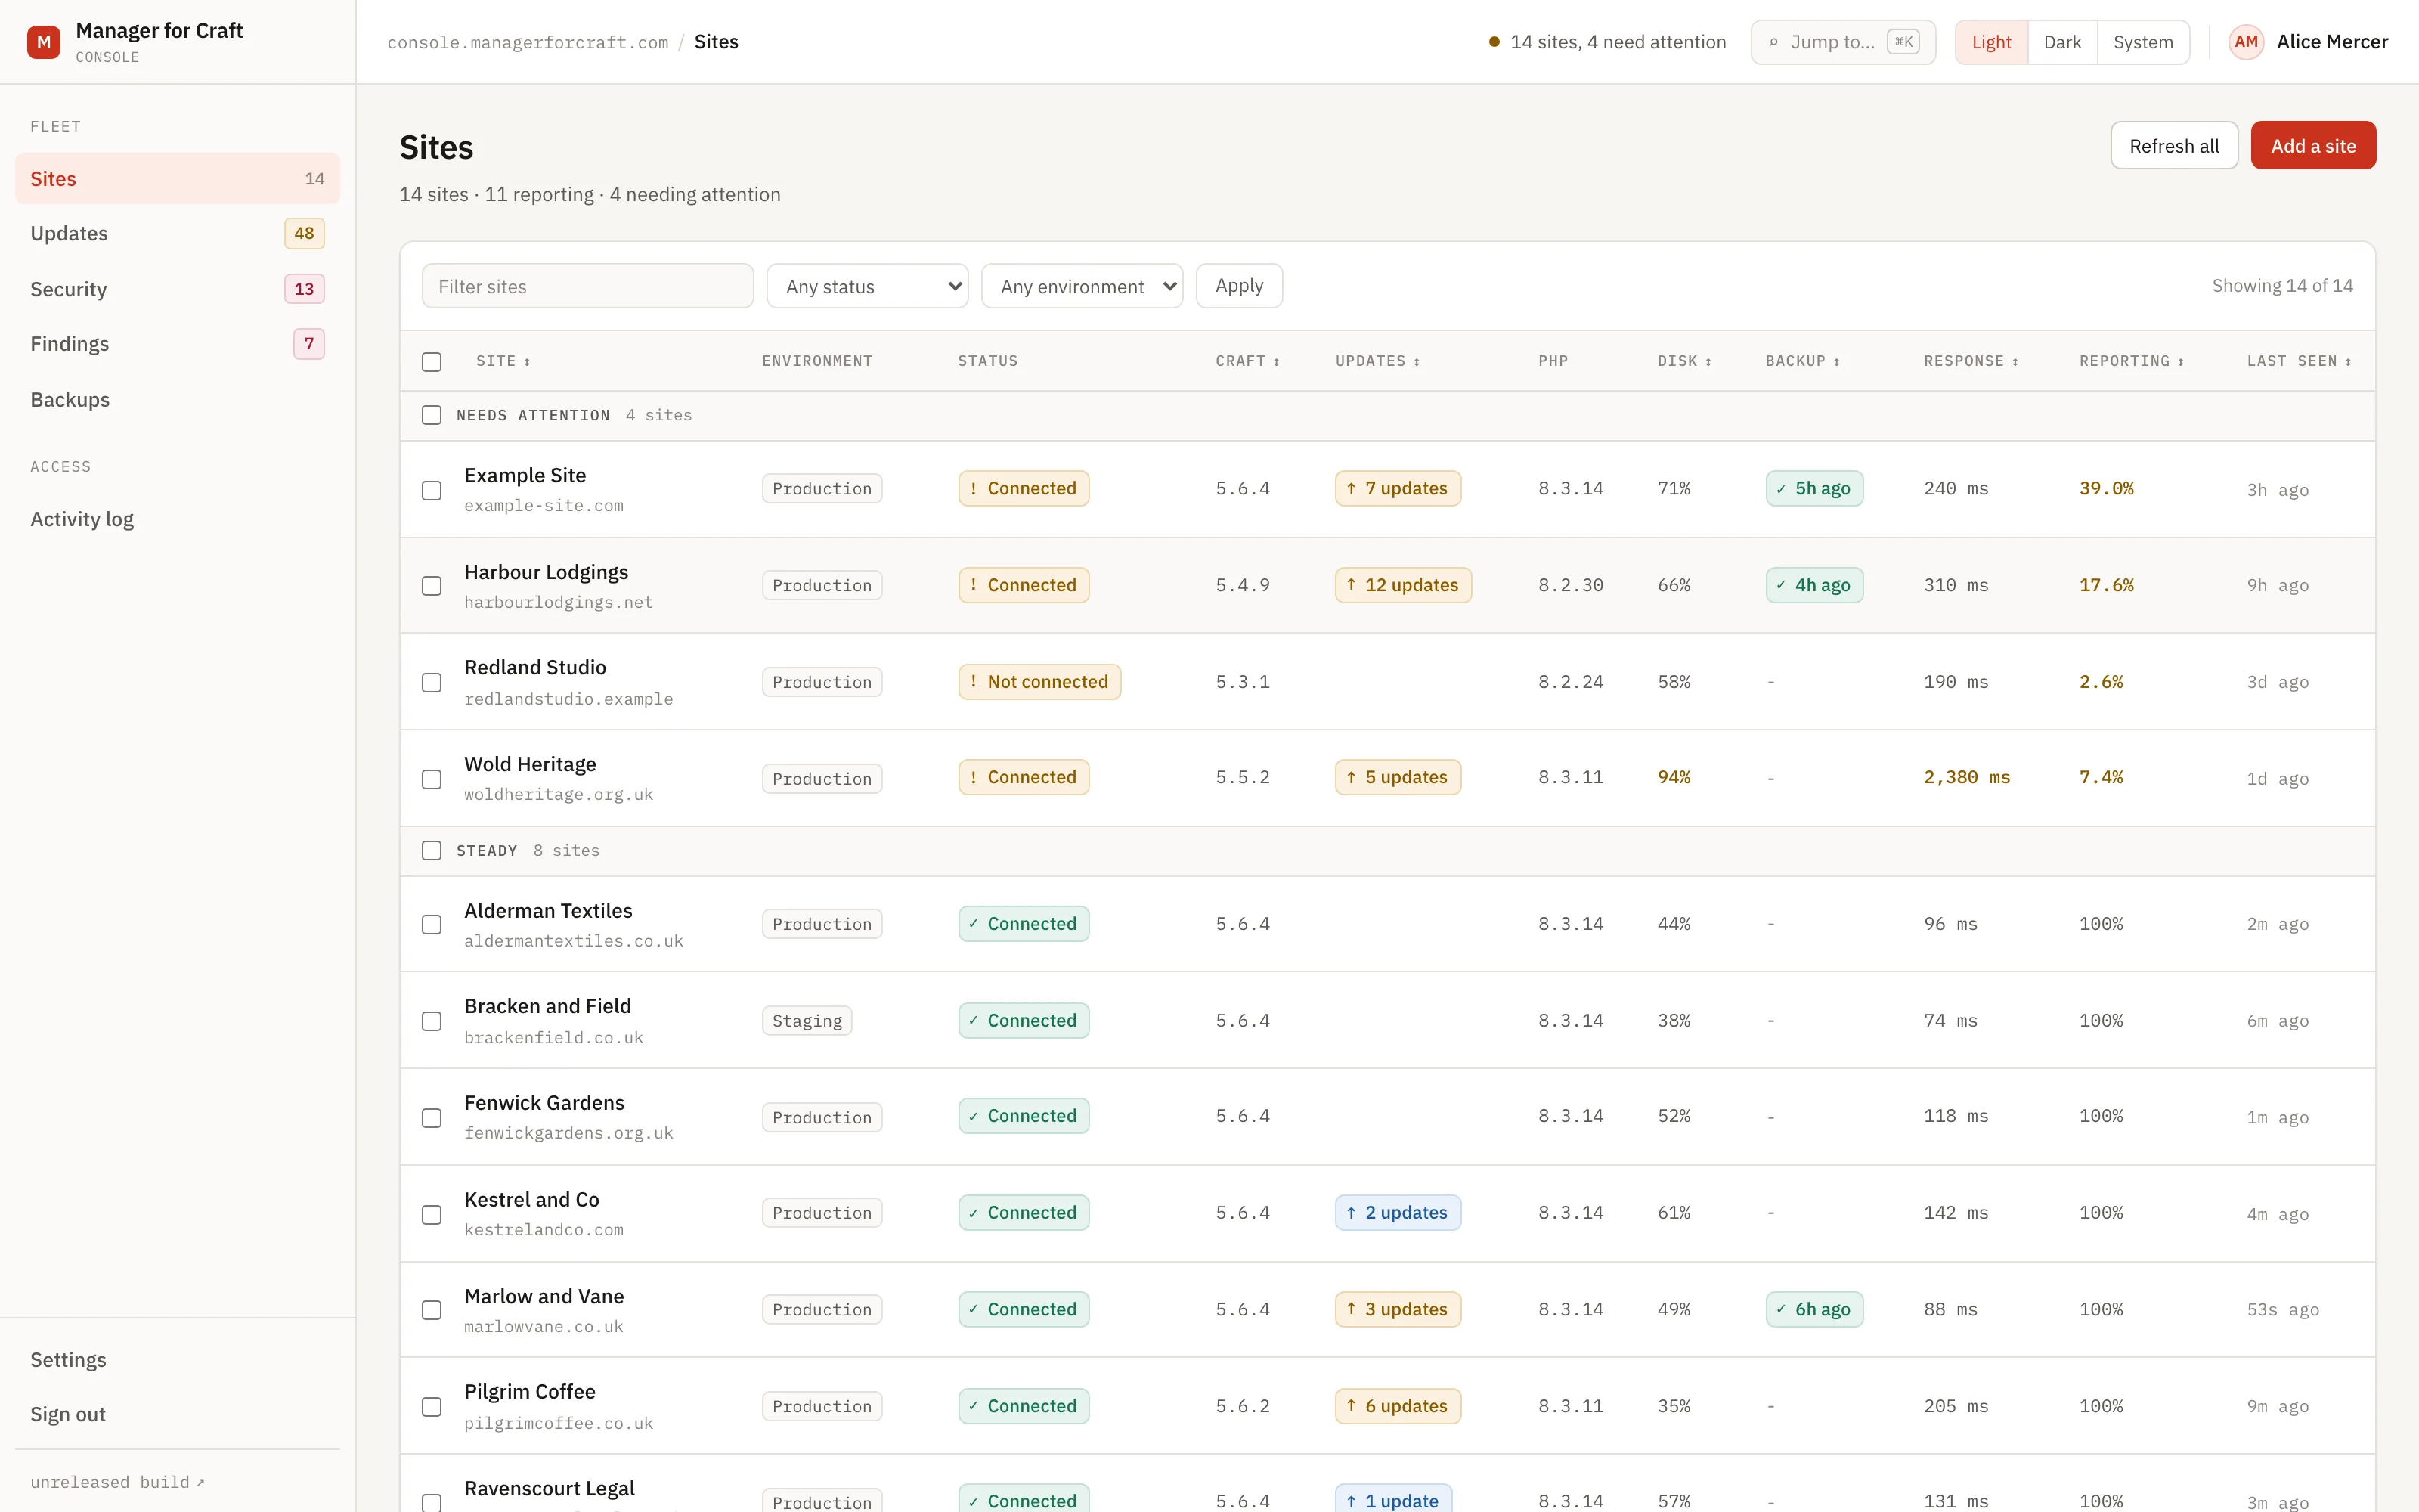The image size is (2419, 1512).
Task: Select all Steady group sites checkbox
Action: tap(432, 851)
